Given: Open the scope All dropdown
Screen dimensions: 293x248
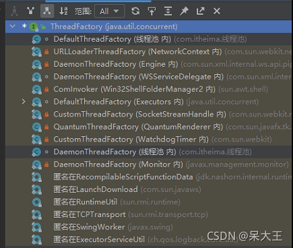Looking at the screenshot, I should coord(110,11).
